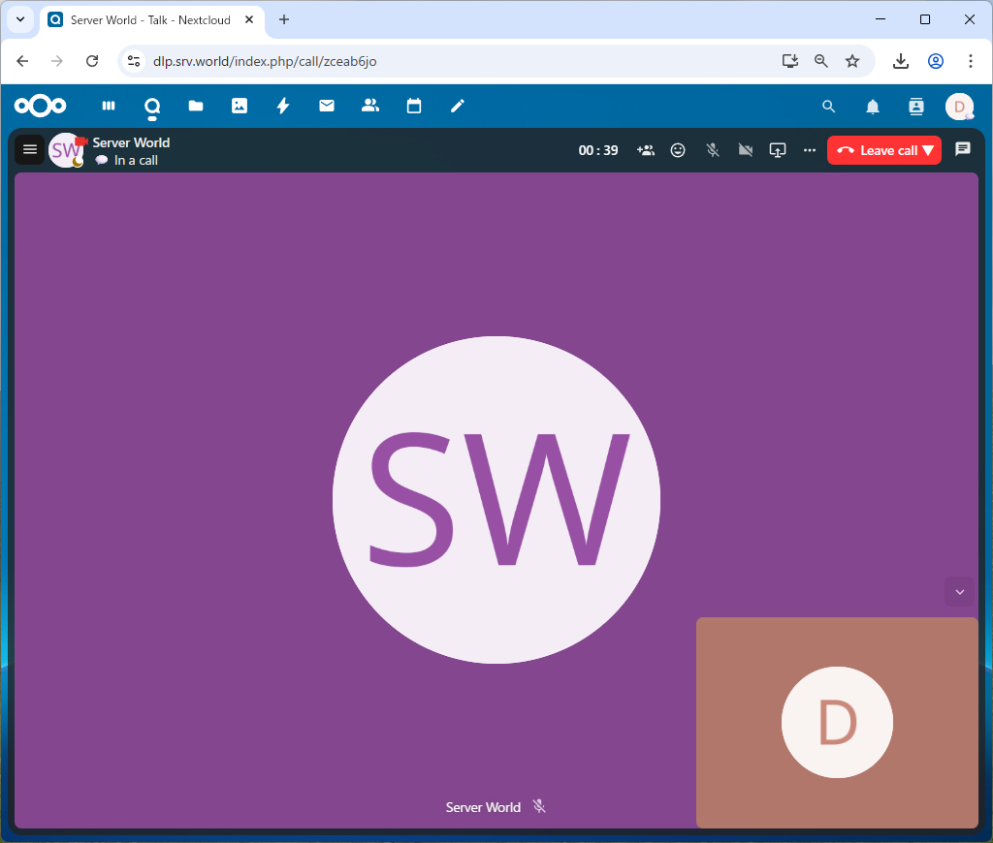Viewport: 993px width, 843px height.
Task: Open the Mail app icon
Action: click(327, 106)
